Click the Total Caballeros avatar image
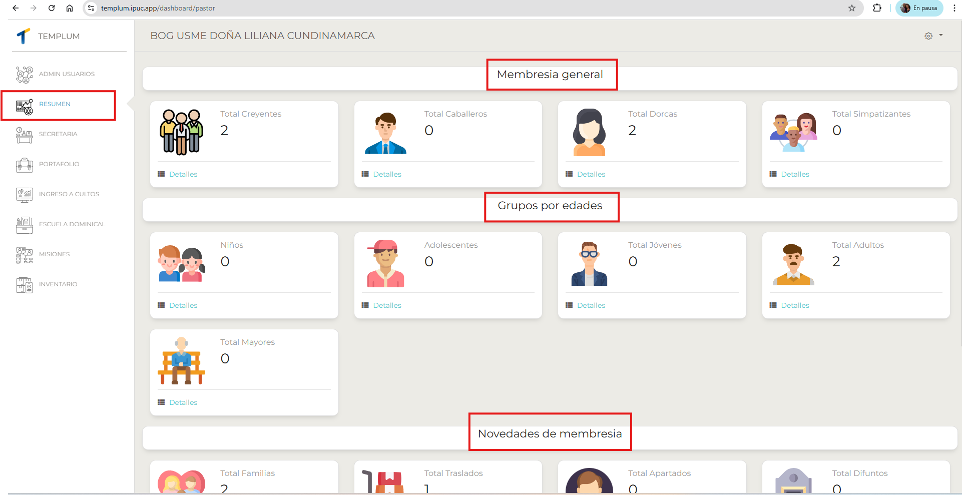This screenshot has width=962, height=495. pos(385,133)
